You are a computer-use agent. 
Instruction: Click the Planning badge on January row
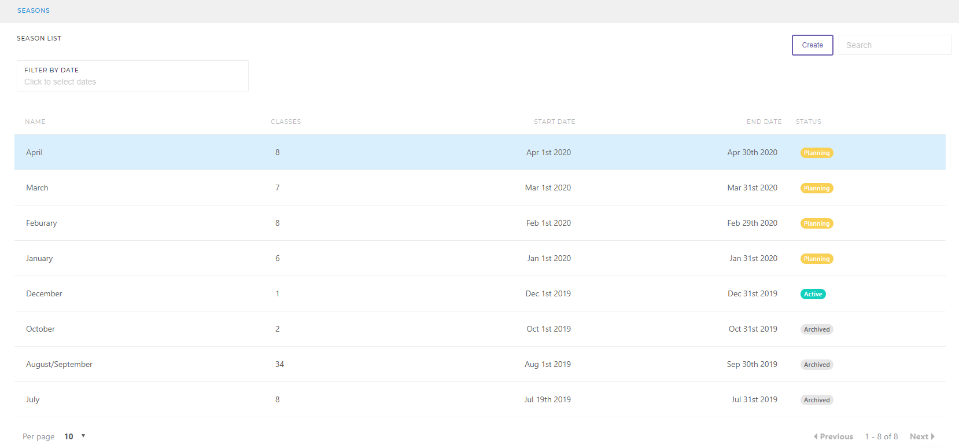coord(817,259)
